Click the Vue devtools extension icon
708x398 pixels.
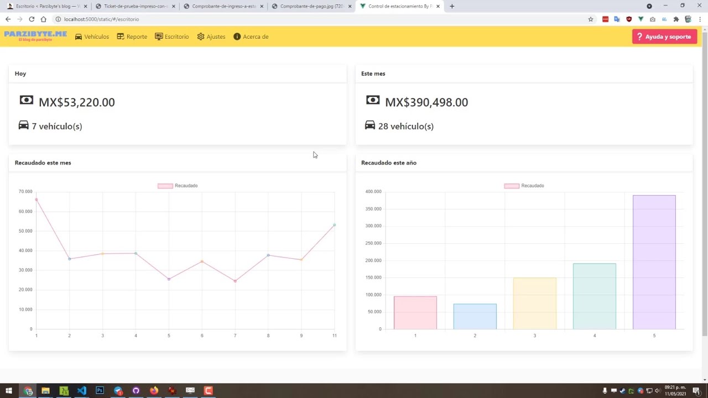[x=641, y=19]
